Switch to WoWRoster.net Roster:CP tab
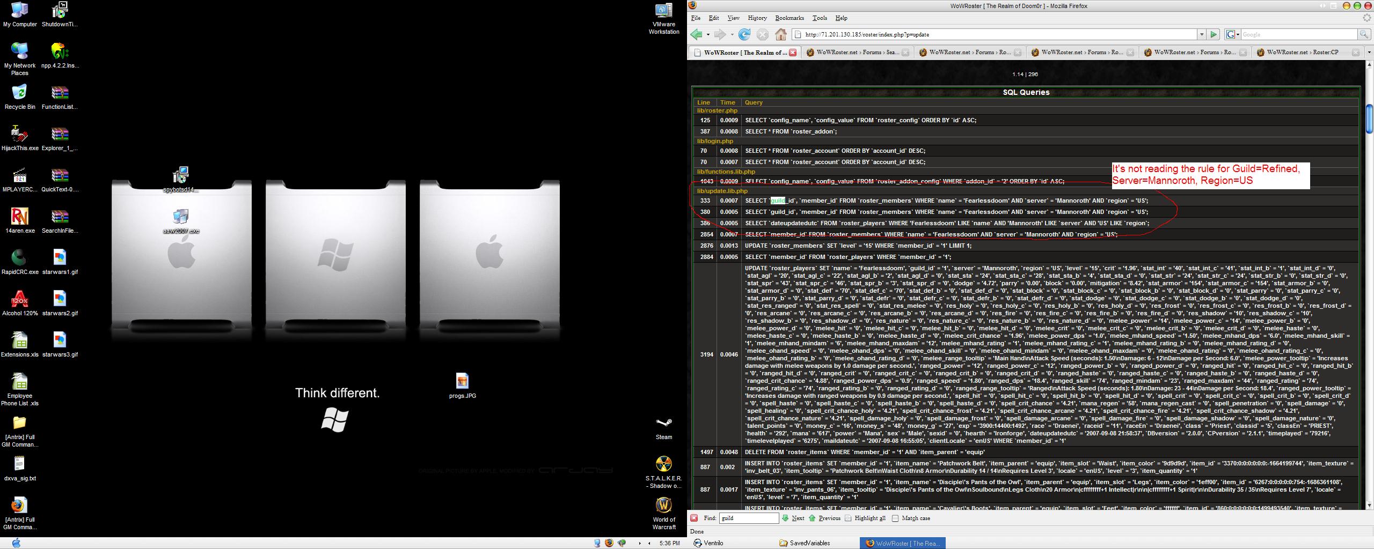The width and height of the screenshot is (1374, 549). [1307, 53]
